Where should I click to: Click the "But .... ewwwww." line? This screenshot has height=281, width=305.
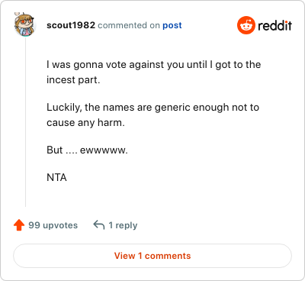point(87,150)
